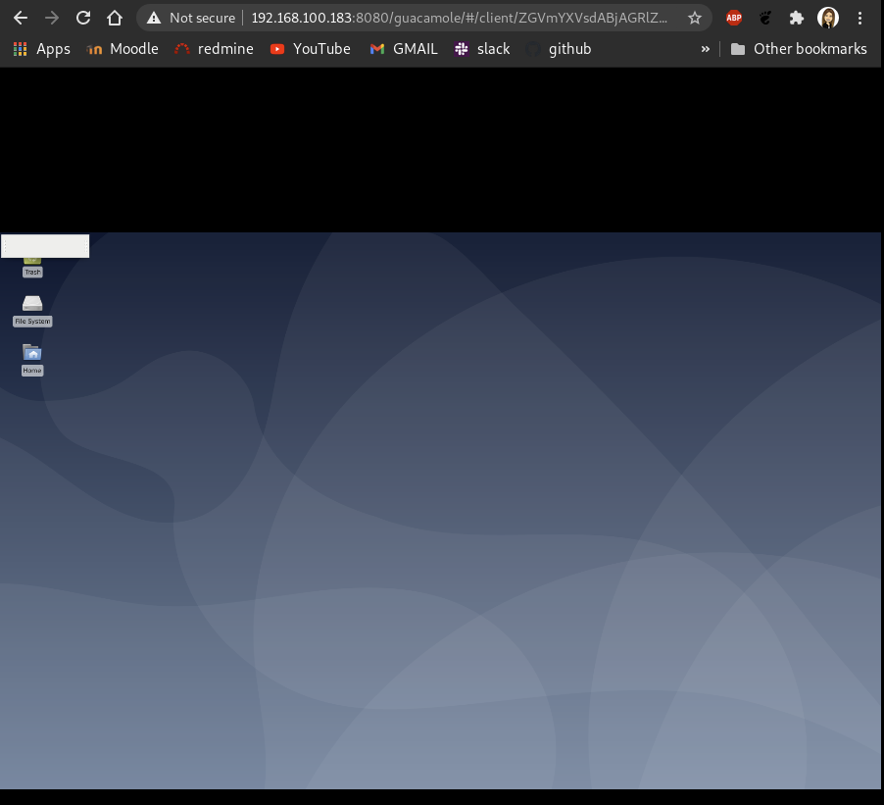
Task: Focus the address bar URL field
Action: tap(461, 18)
